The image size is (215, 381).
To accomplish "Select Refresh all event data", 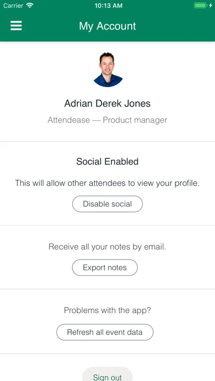I will pos(105,332).
